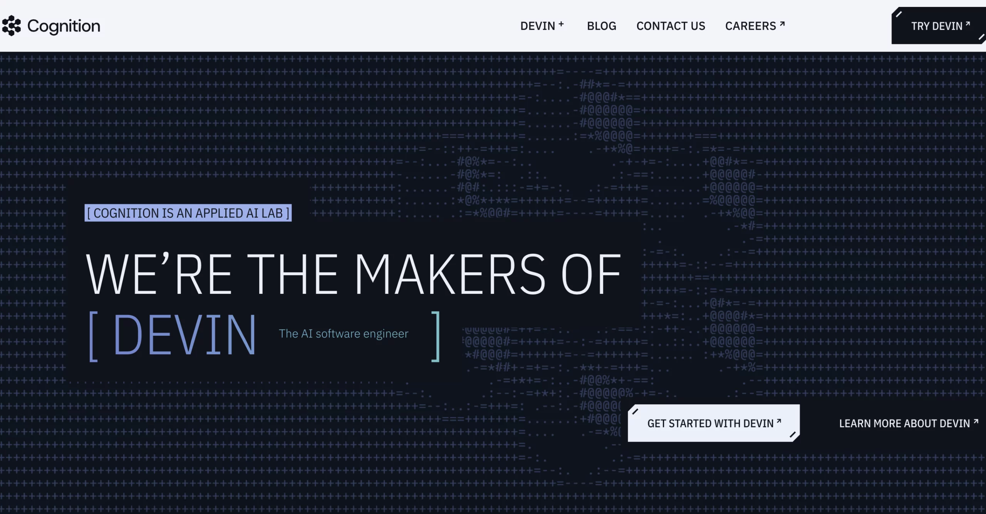Click the plus icon beside DEVIN
This screenshot has width=986, height=514.
(x=561, y=24)
